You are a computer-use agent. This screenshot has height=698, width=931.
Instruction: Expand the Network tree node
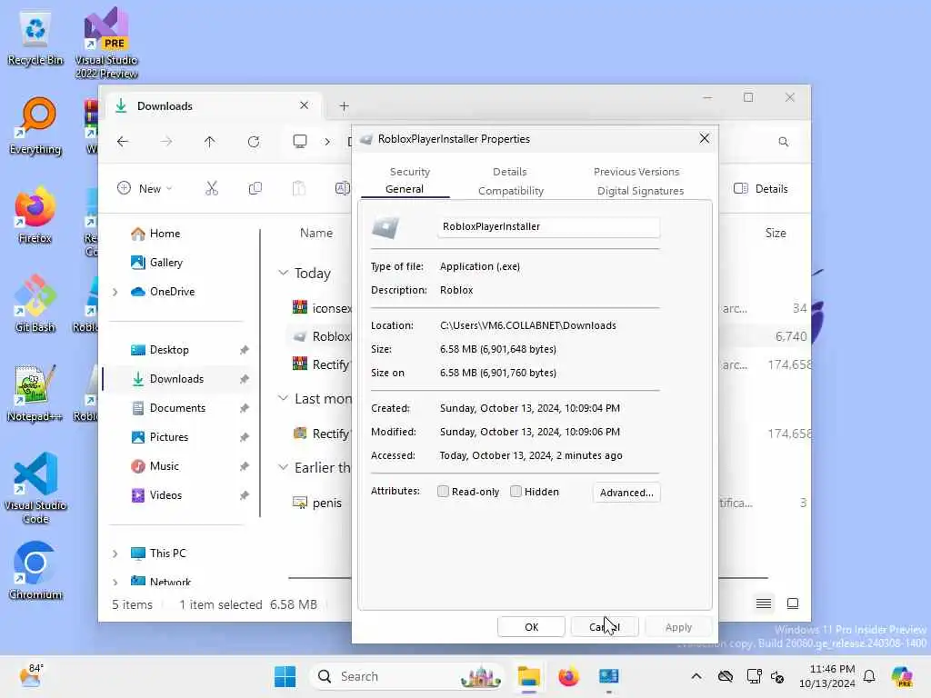coord(115,583)
